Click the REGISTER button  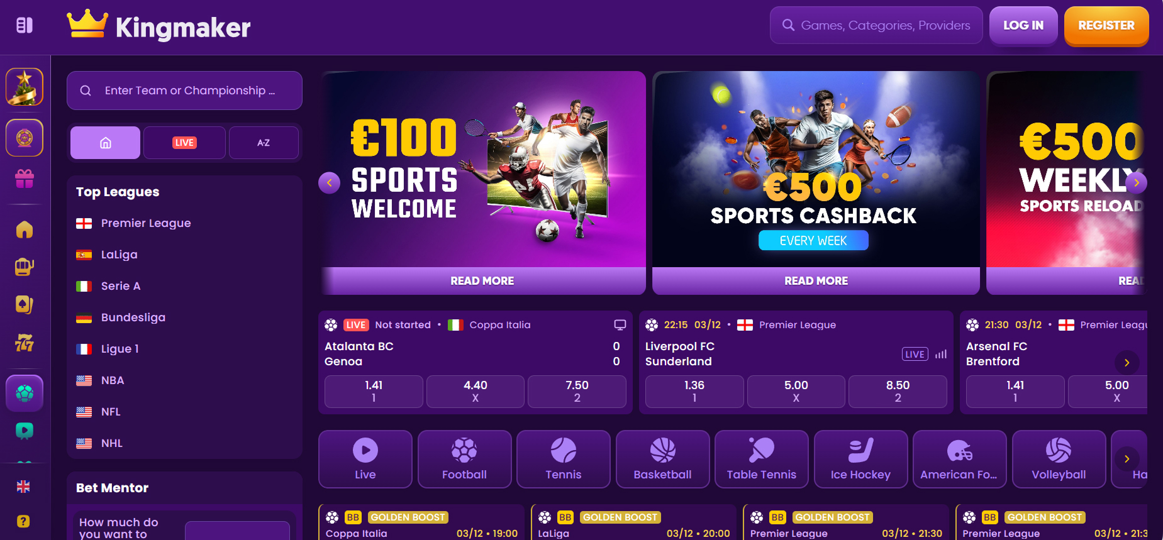1106,26
